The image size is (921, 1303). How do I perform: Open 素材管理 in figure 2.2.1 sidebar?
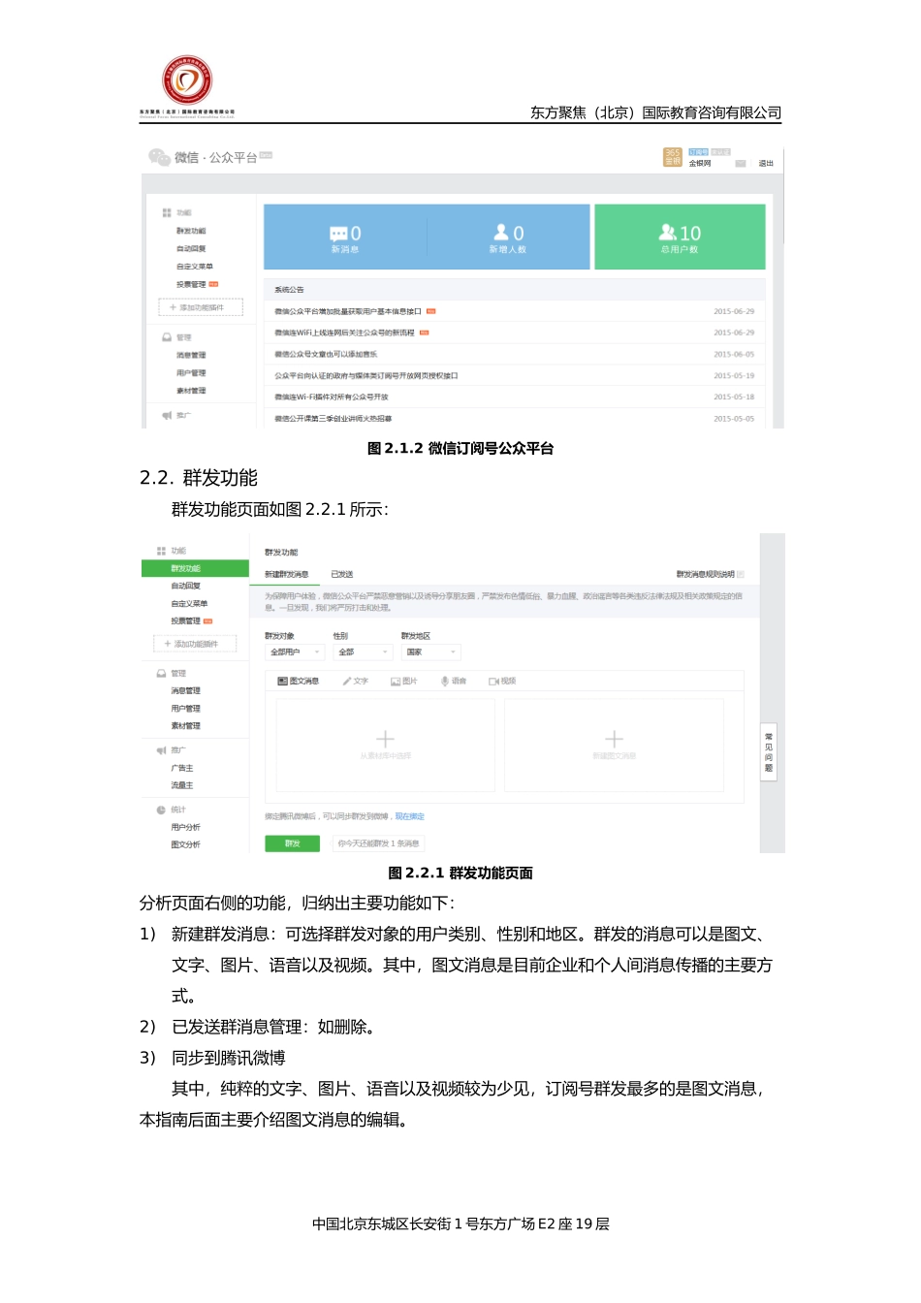point(186,725)
